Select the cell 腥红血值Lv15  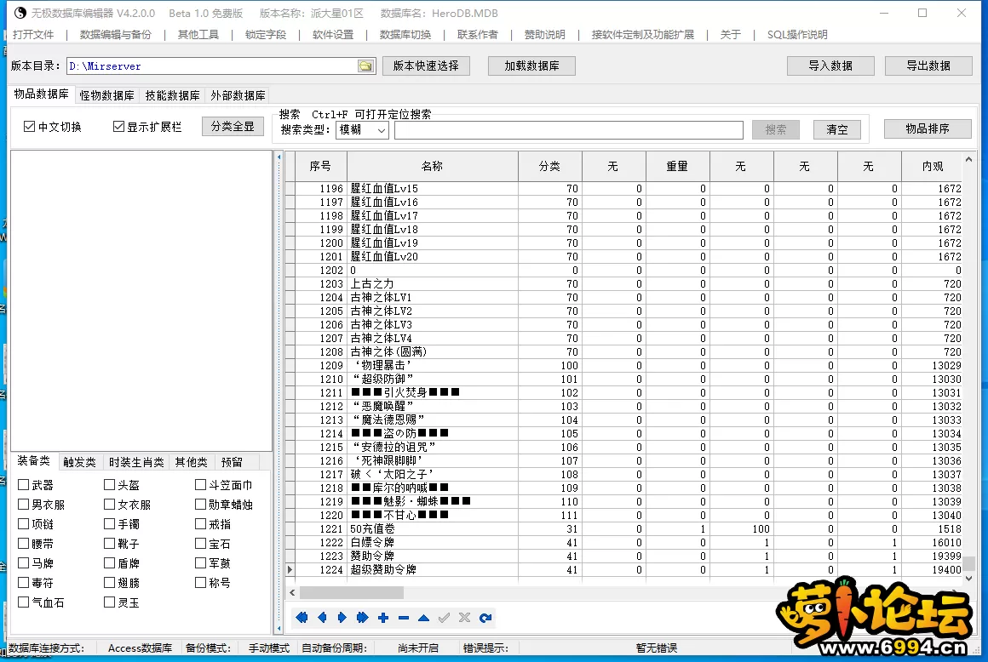433,188
